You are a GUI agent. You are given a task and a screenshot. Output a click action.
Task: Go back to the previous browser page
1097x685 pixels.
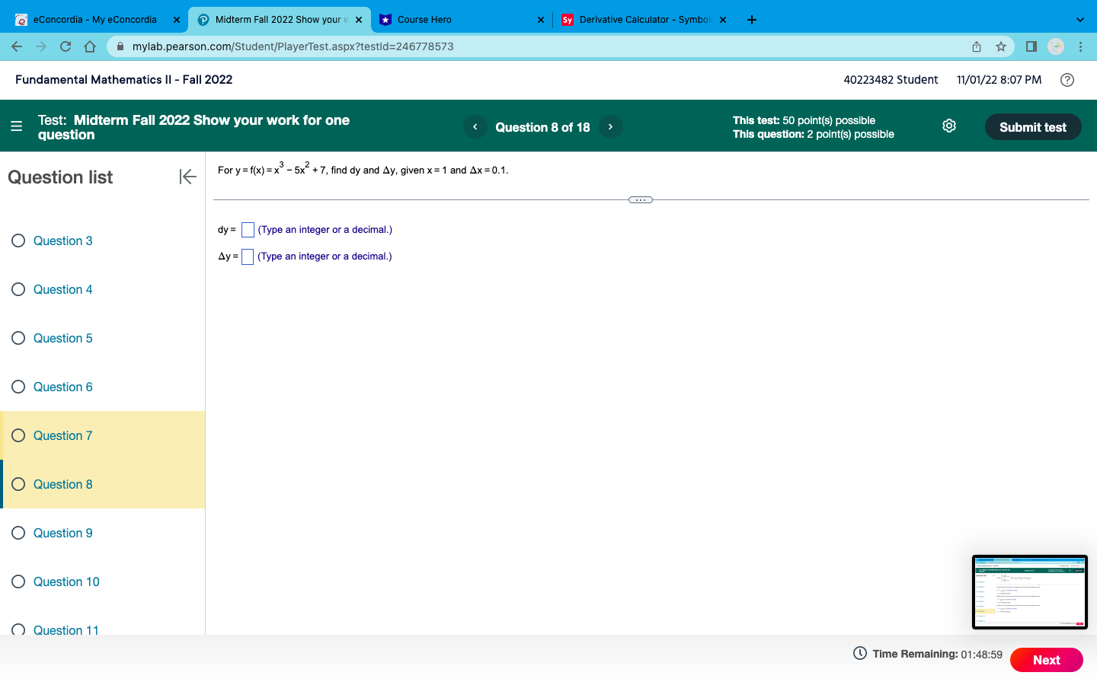click(x=17, y=46)
